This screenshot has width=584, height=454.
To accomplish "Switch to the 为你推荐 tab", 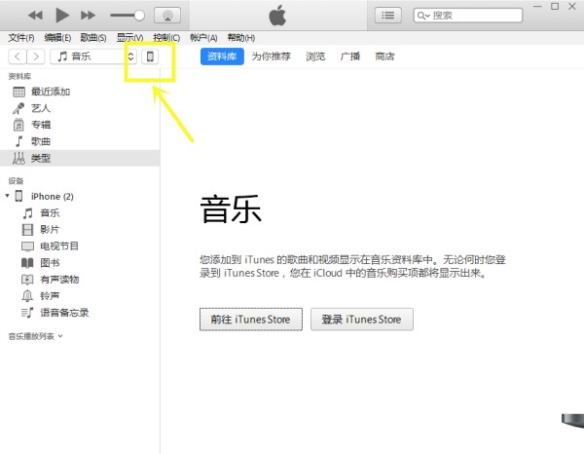I will (271, 57).
